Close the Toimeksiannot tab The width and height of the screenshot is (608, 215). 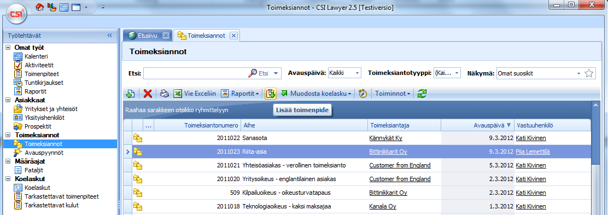(x=233, y=36)
